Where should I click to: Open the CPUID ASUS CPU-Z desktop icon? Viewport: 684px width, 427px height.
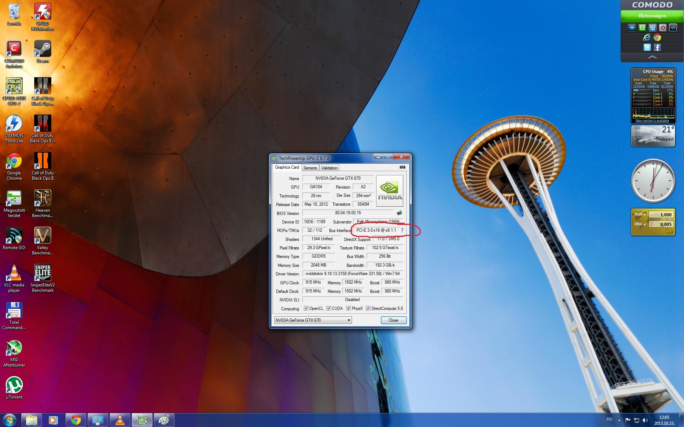click(x=14, y=91)
